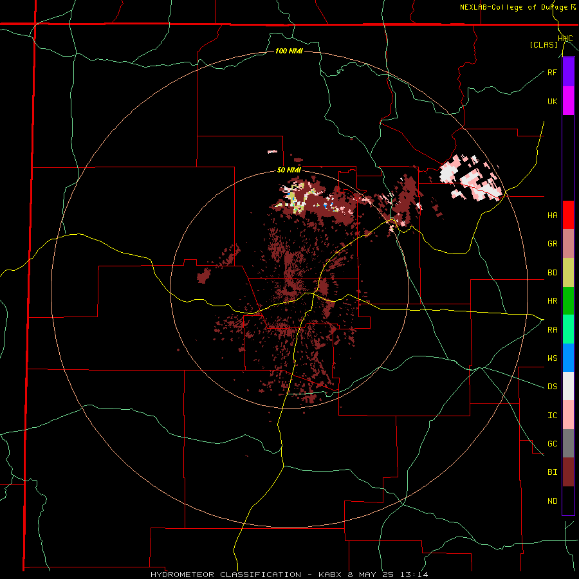Click the "HR" legend label
Image resolution: width=579 pixels, height=579 pixels.
(x=552, y=301)
